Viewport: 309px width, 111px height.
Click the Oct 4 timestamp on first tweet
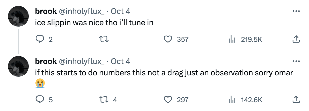tap(120, 11)
